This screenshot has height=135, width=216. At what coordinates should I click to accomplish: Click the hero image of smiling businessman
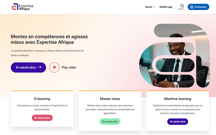pyautogui.click(x=174, y=56)
